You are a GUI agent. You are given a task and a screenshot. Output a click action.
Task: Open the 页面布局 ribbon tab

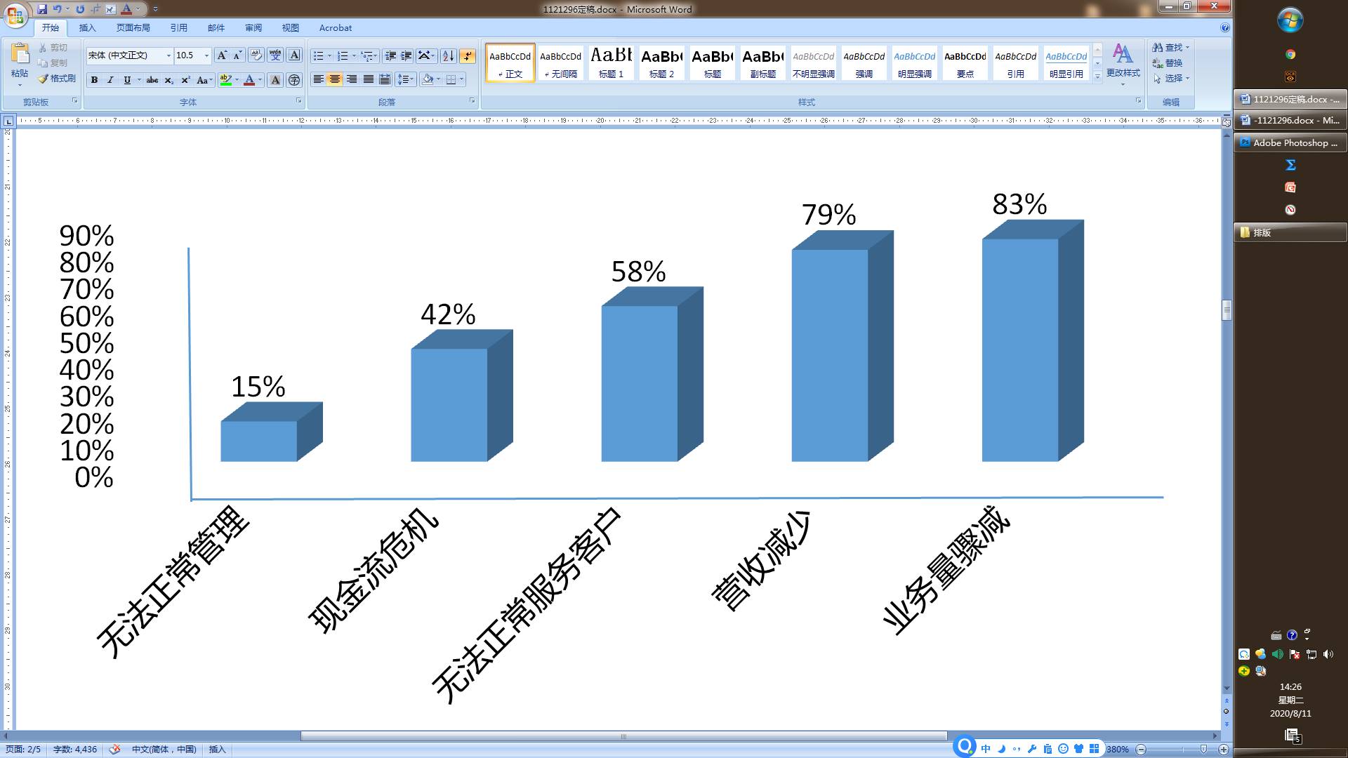(x=133, y=28)
